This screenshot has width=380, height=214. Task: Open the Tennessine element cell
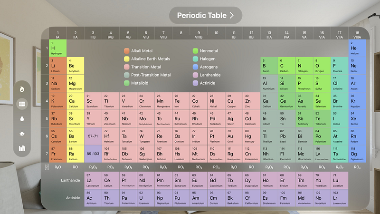click(x=340, y=154)
